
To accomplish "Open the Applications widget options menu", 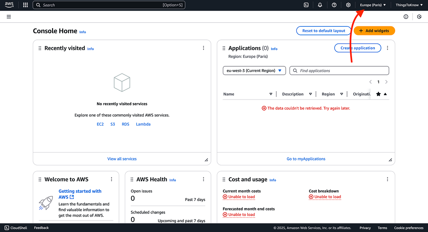I will [x=387, y=47].
